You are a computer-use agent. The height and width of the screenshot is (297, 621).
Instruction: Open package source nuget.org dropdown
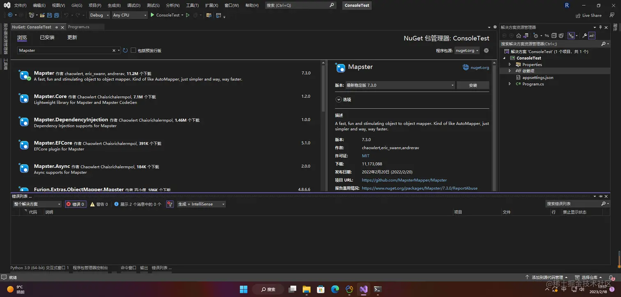point(467,50)
